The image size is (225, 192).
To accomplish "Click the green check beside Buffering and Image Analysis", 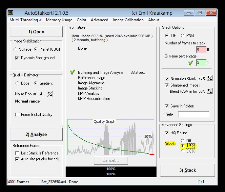I will tap(73, 72).
